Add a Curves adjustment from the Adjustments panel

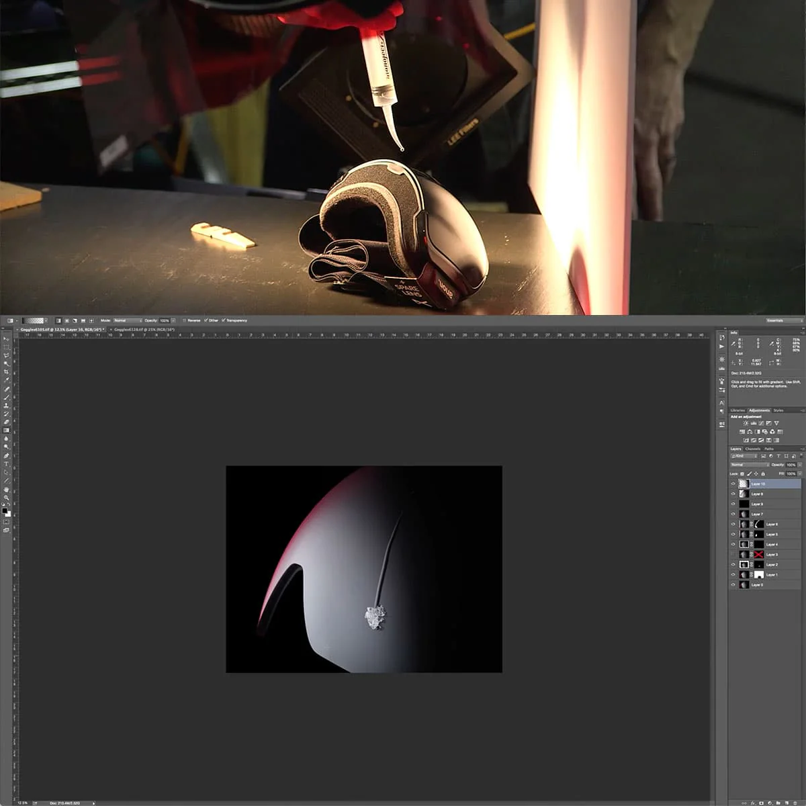tap(761, 423)
